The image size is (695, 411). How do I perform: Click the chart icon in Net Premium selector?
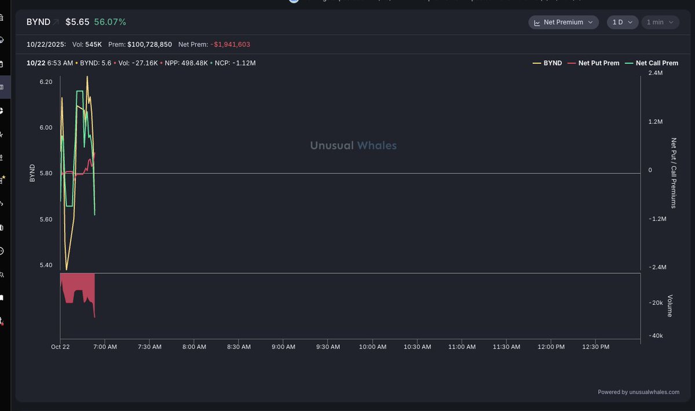point(537,23)
